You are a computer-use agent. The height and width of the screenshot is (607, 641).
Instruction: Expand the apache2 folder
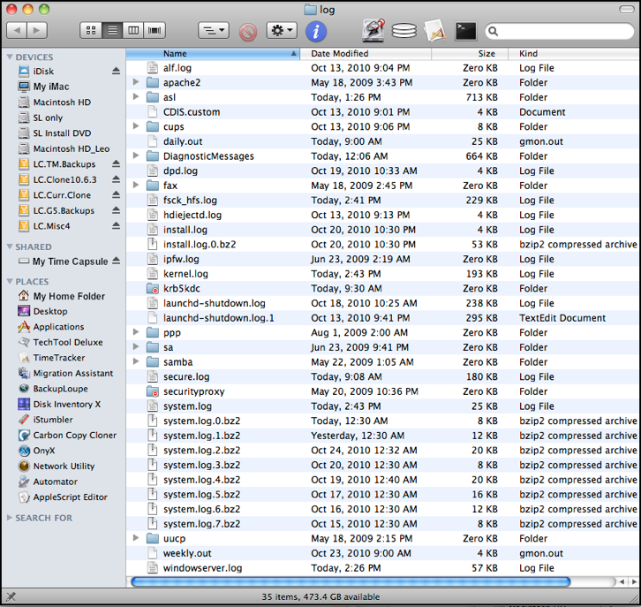pos(136,83)
